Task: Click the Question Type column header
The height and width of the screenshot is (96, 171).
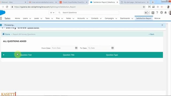Action: pos(112,55)
